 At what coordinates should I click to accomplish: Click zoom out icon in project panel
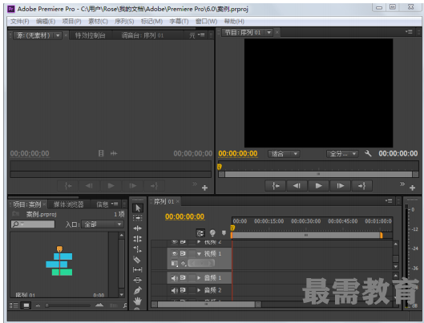[x=38, y=305]
